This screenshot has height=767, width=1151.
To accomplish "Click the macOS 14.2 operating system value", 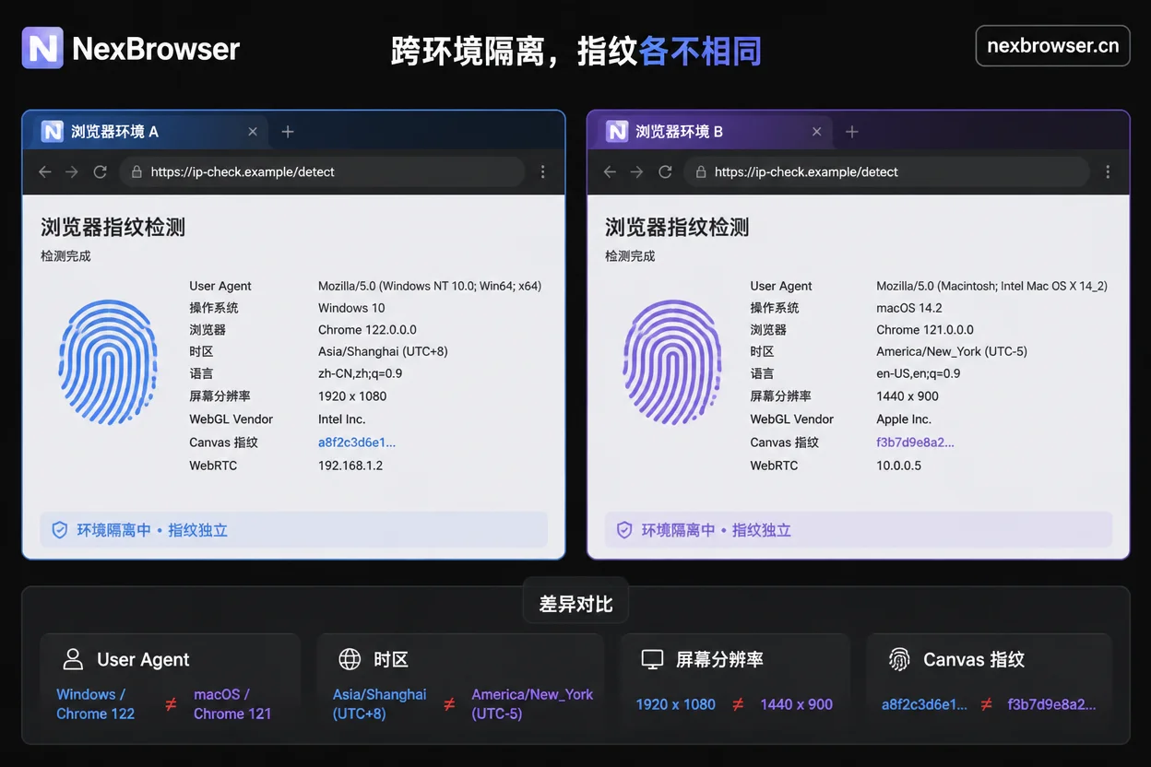I will [909, 308].
